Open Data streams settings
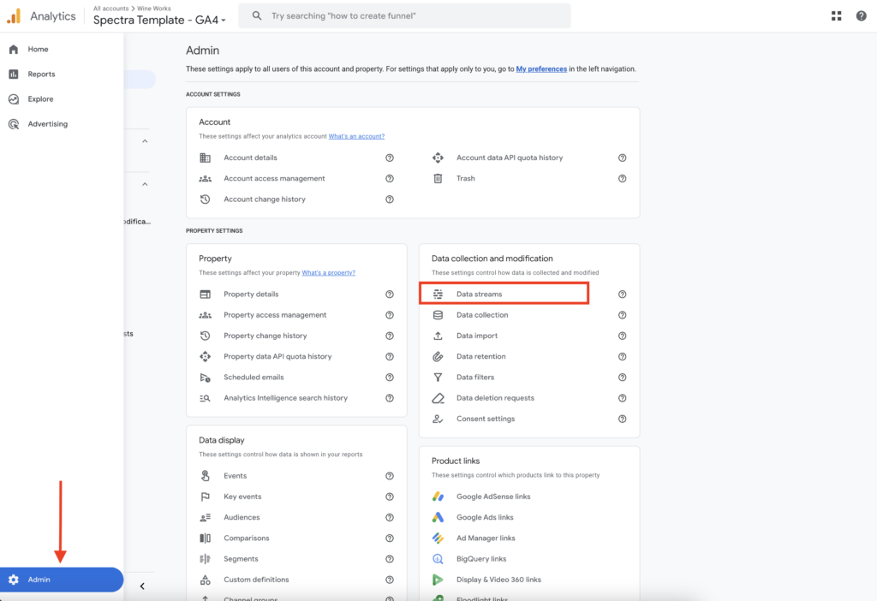The width and height of the screenshot is (877, 601). (x=480, y=295)
